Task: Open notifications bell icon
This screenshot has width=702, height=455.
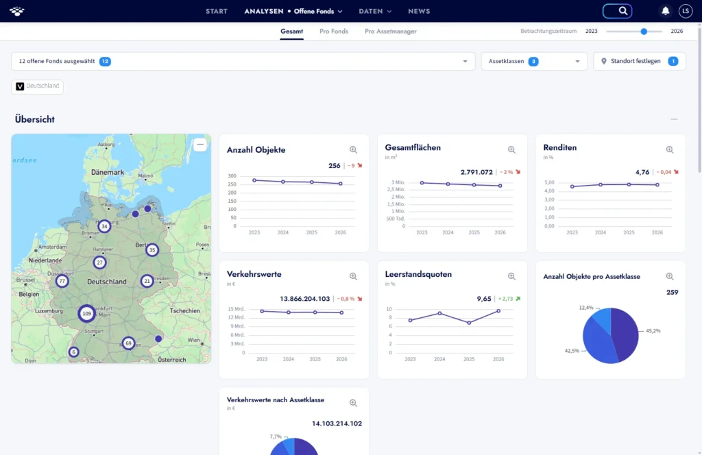Action: point(665,11)
